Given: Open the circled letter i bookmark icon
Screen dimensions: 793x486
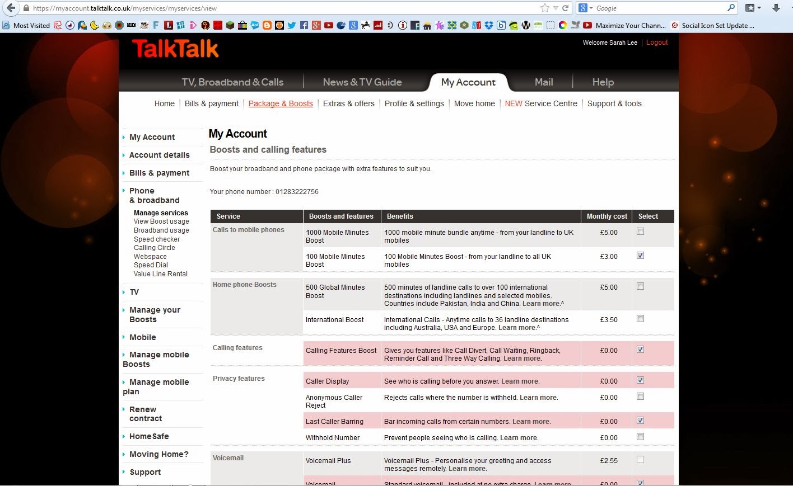Looking at the screenshot, I should point(402,25).
